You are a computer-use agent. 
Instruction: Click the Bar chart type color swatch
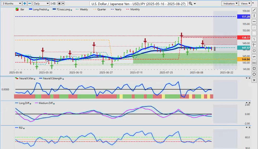(17, 9)
